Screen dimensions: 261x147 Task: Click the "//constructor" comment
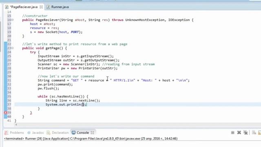(35, 16)
